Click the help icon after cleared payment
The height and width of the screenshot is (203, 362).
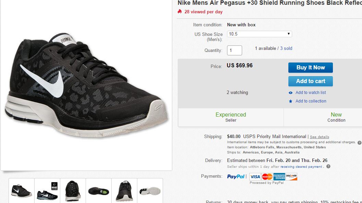click(x=328, y=166)
